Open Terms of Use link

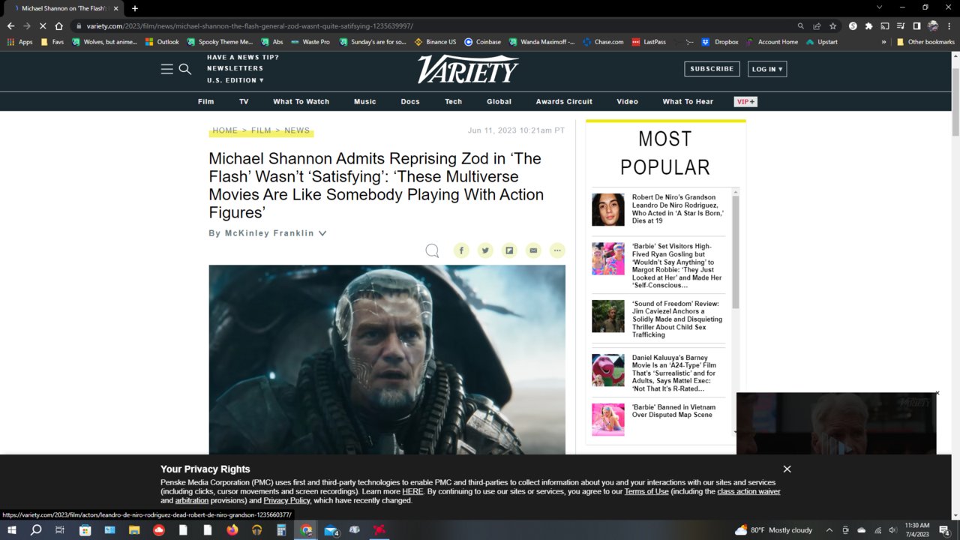click(646, 491)
